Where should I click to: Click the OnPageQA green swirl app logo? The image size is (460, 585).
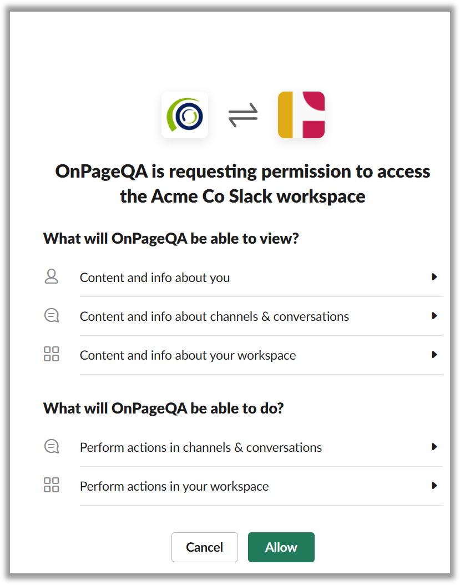(185, 115)
